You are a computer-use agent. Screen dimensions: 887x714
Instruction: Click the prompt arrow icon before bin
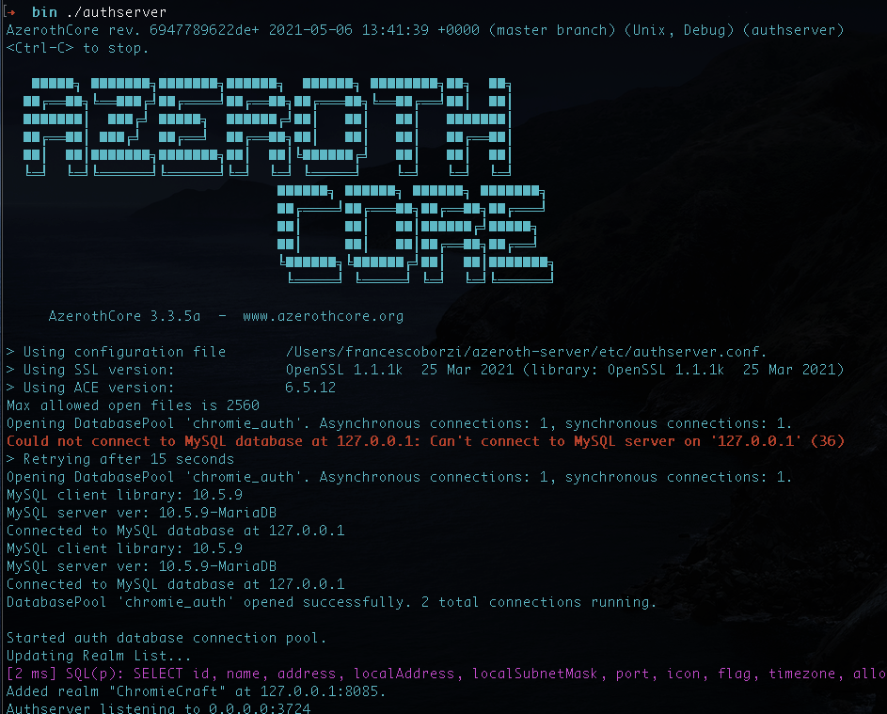pos(10,12)
